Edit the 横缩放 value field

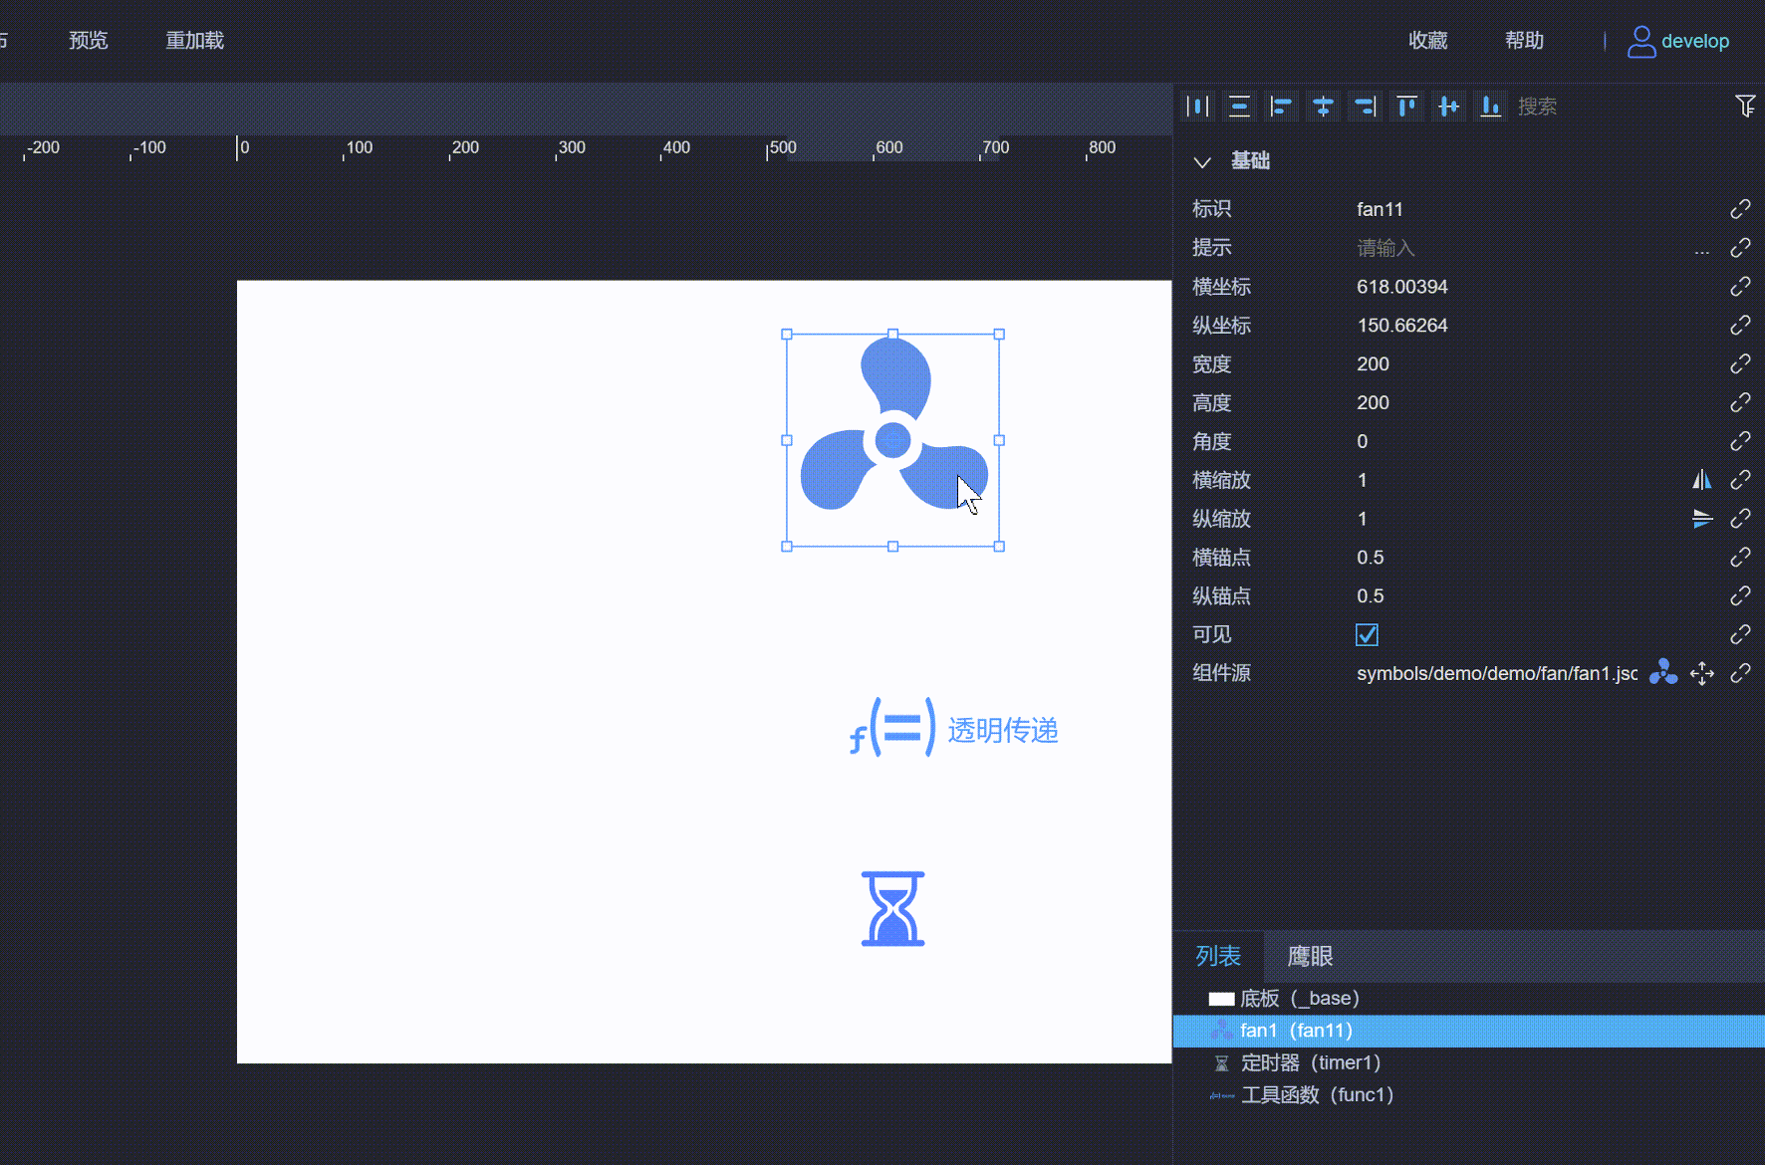point(1519,480)
